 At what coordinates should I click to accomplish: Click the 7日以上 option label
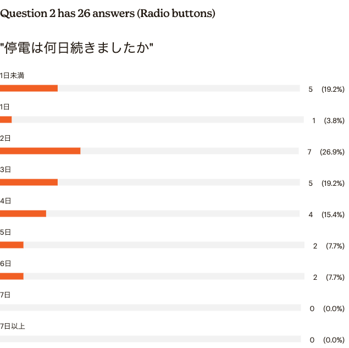[x=13, y=327]
